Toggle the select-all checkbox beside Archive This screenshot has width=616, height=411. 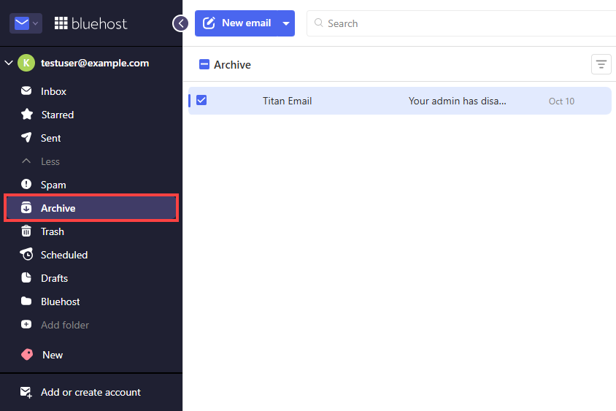pos(204,64)
